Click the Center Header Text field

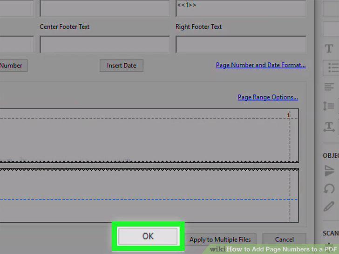click(x=105, y=8)
